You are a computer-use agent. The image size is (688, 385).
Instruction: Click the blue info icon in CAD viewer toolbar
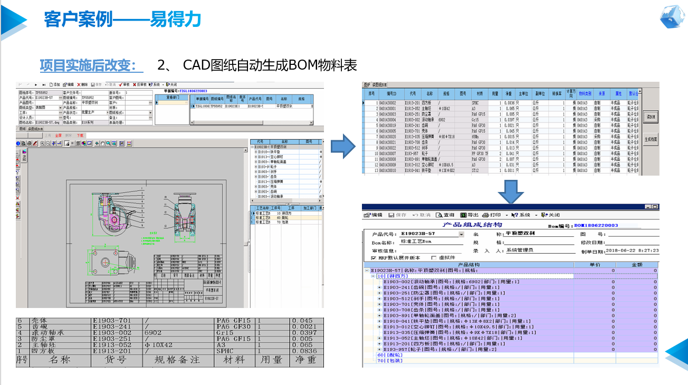coord(18,143)
